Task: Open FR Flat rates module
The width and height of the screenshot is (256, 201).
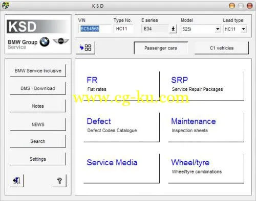Action: (122, 86)
